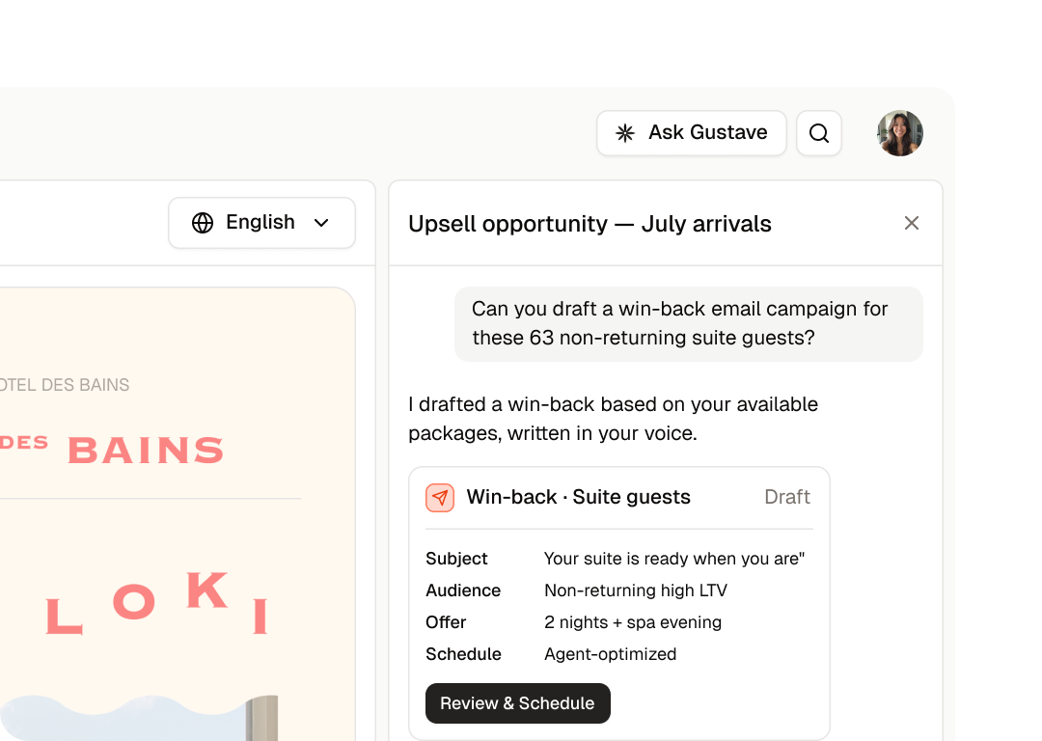Open search with the magnifier icon

tap(819, 133)
